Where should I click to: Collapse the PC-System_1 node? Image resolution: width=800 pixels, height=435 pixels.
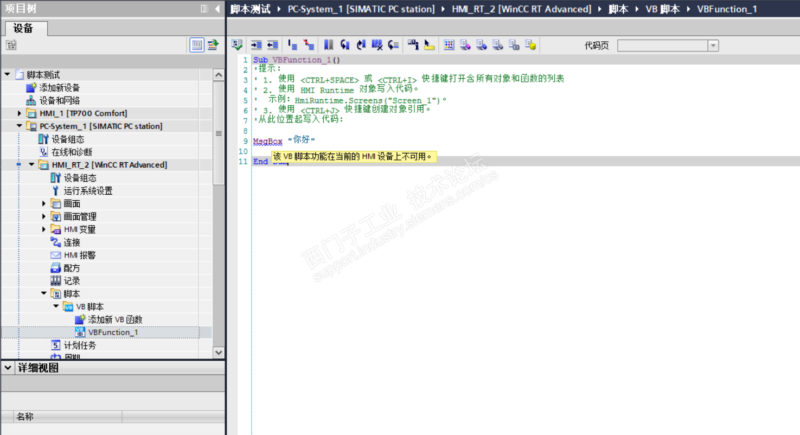tap(20, 126)
